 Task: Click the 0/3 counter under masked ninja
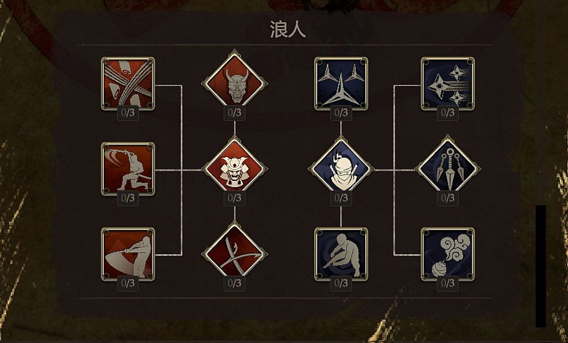(x=341, y=198)
